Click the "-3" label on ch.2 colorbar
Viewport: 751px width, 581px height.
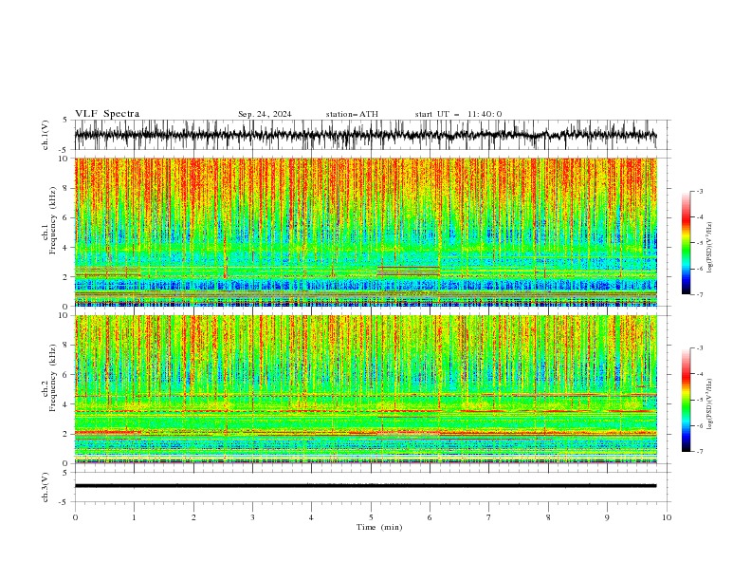tap(700, 348)
